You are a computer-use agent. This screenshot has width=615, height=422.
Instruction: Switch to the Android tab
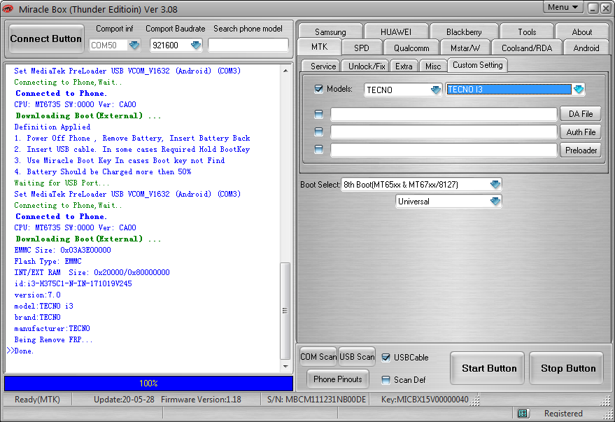pyautogui.click(x=586, y=48)
